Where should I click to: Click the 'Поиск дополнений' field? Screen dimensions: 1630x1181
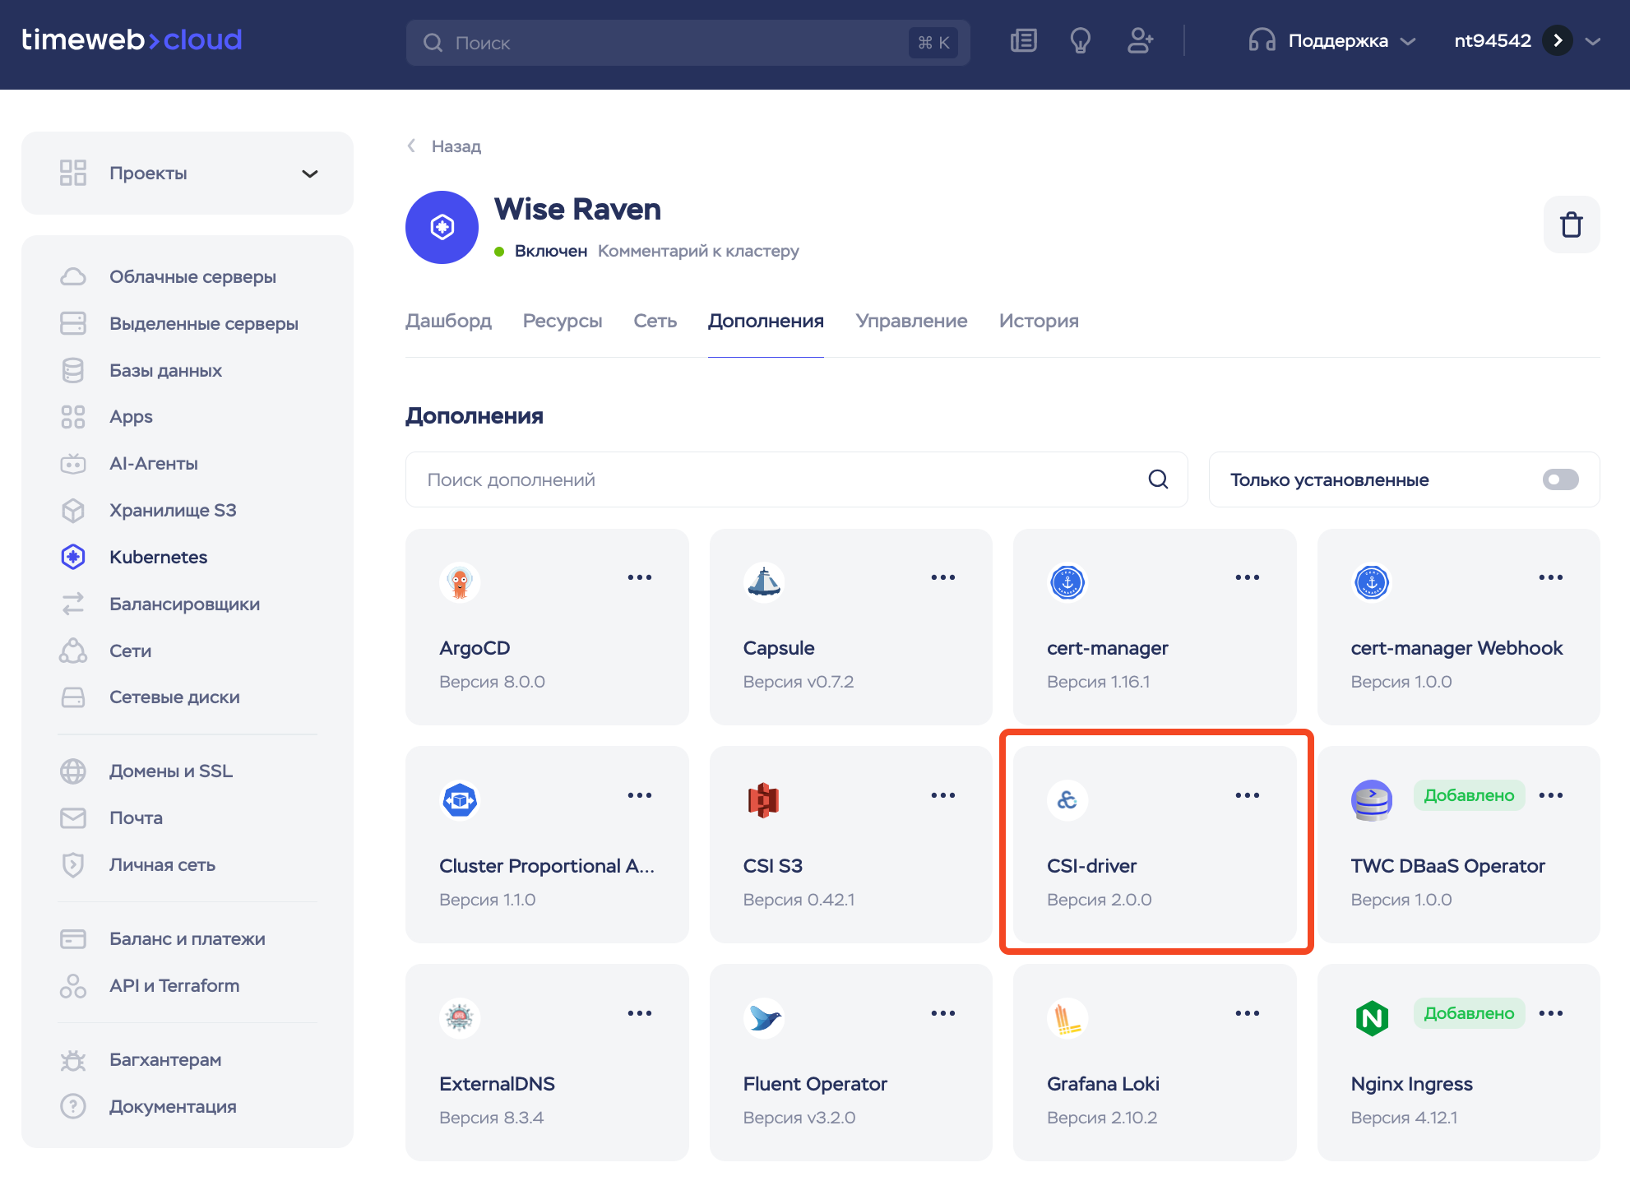(x=796, y=479)
